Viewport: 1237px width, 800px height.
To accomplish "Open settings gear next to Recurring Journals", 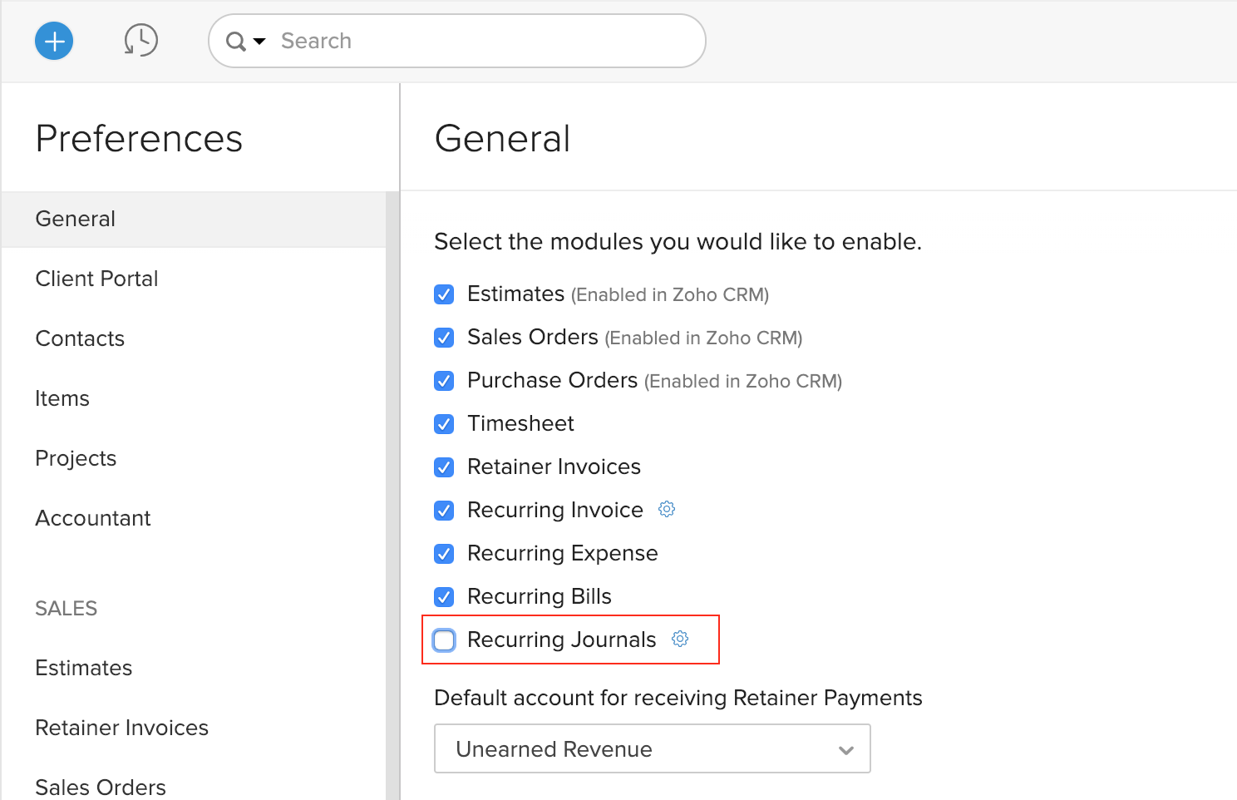I will click(680, 639).
